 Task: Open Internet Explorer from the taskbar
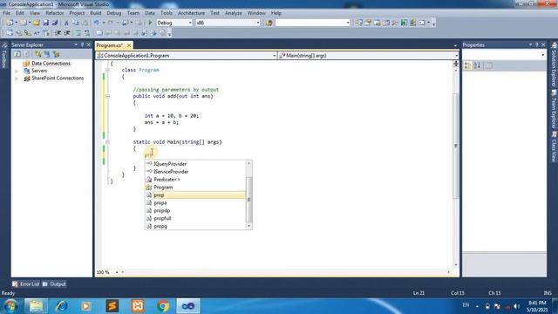[61, 306]
